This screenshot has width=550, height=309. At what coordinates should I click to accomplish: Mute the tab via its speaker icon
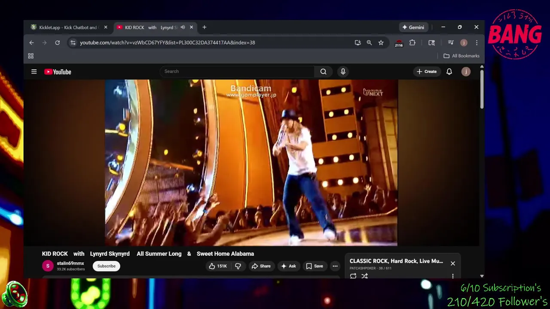pyautogui.click(x=183, y=27)
